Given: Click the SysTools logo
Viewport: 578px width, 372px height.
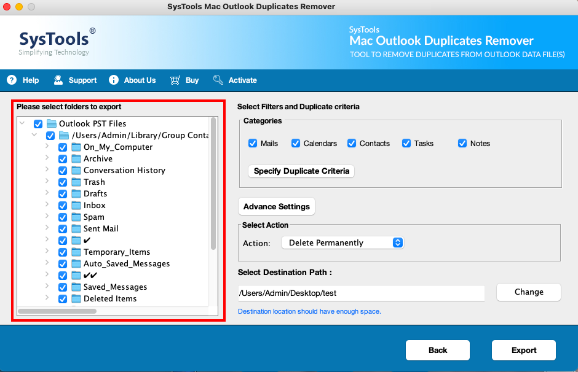Looking at the screenshot, I should coord(57,42).
